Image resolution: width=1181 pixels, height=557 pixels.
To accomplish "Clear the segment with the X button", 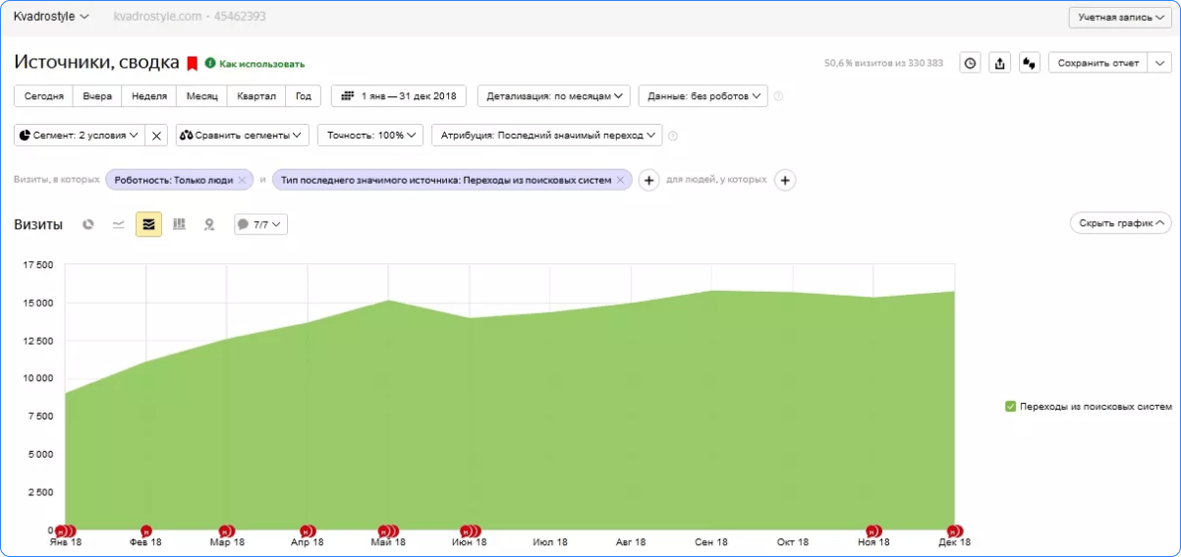I will (x=156, y=136).
